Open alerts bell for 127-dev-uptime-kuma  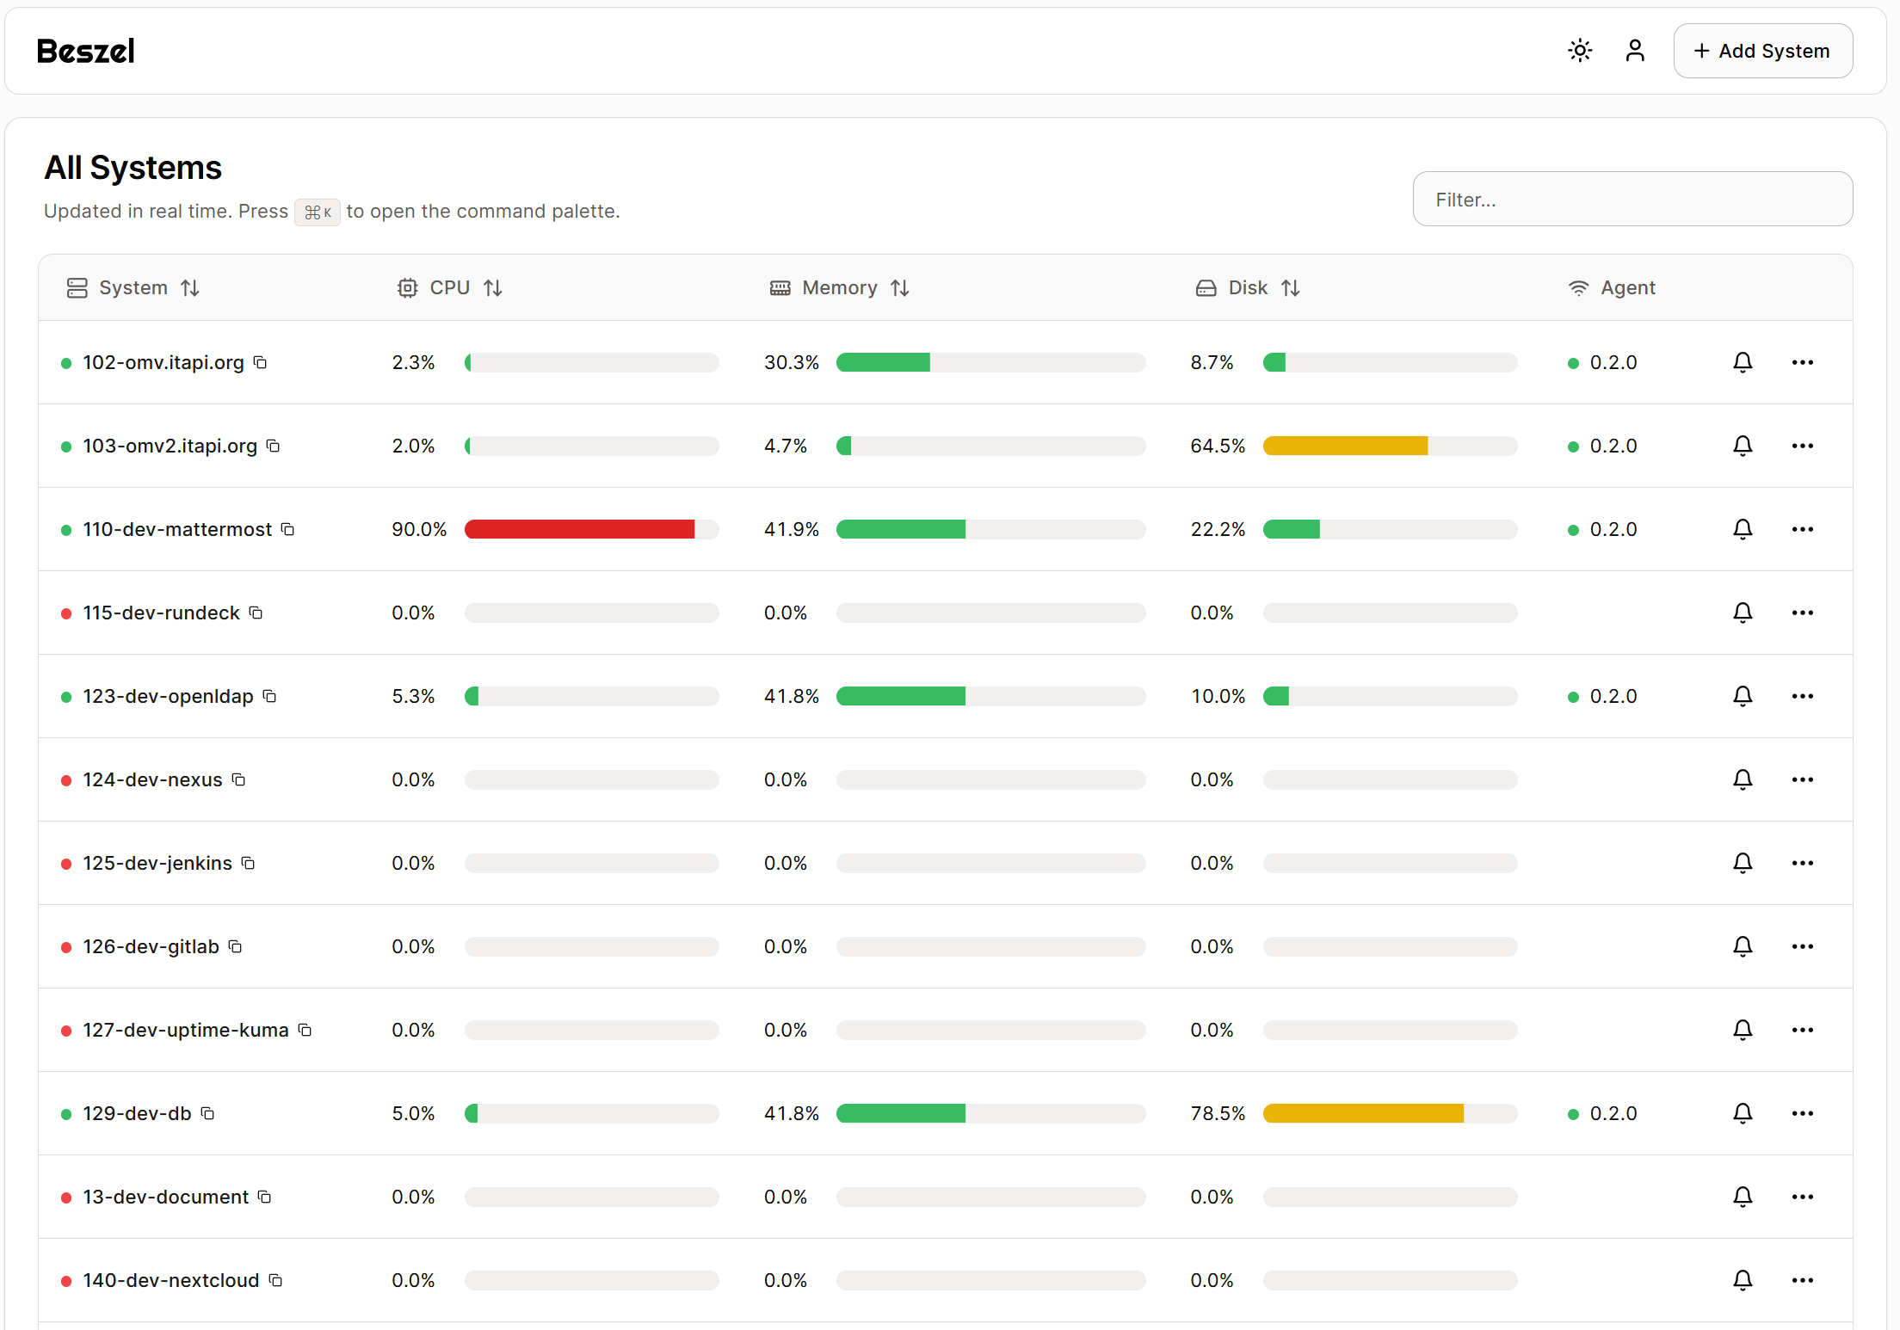click(1743, 1030)
